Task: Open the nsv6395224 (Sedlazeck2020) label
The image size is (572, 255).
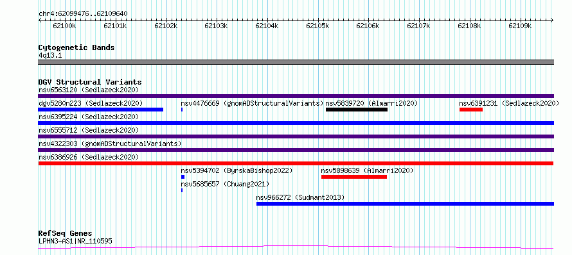Action: (89, 117)
